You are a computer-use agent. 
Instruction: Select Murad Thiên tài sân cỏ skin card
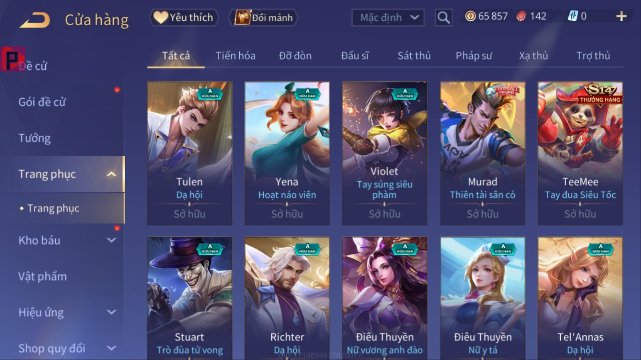[482, 153]
